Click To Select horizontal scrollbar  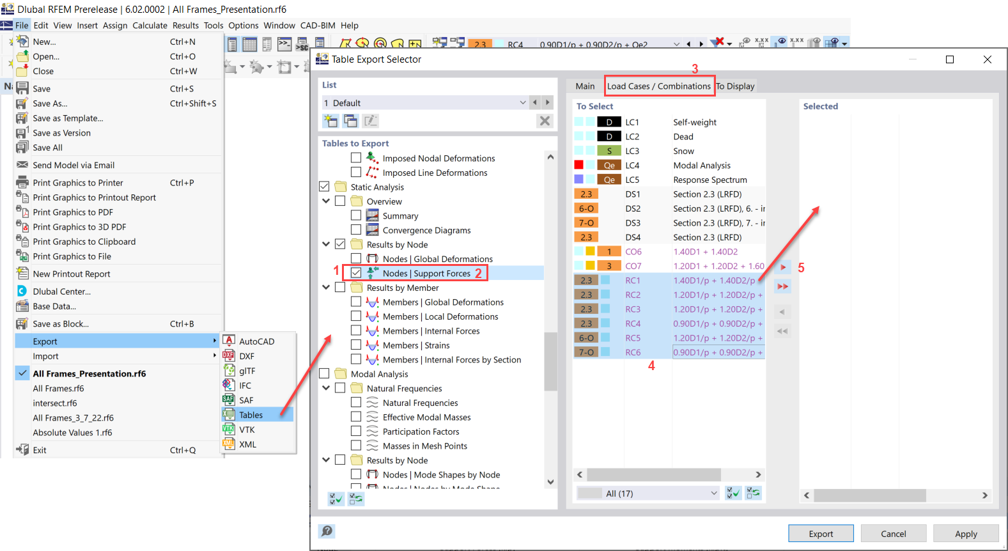(654, 474)
